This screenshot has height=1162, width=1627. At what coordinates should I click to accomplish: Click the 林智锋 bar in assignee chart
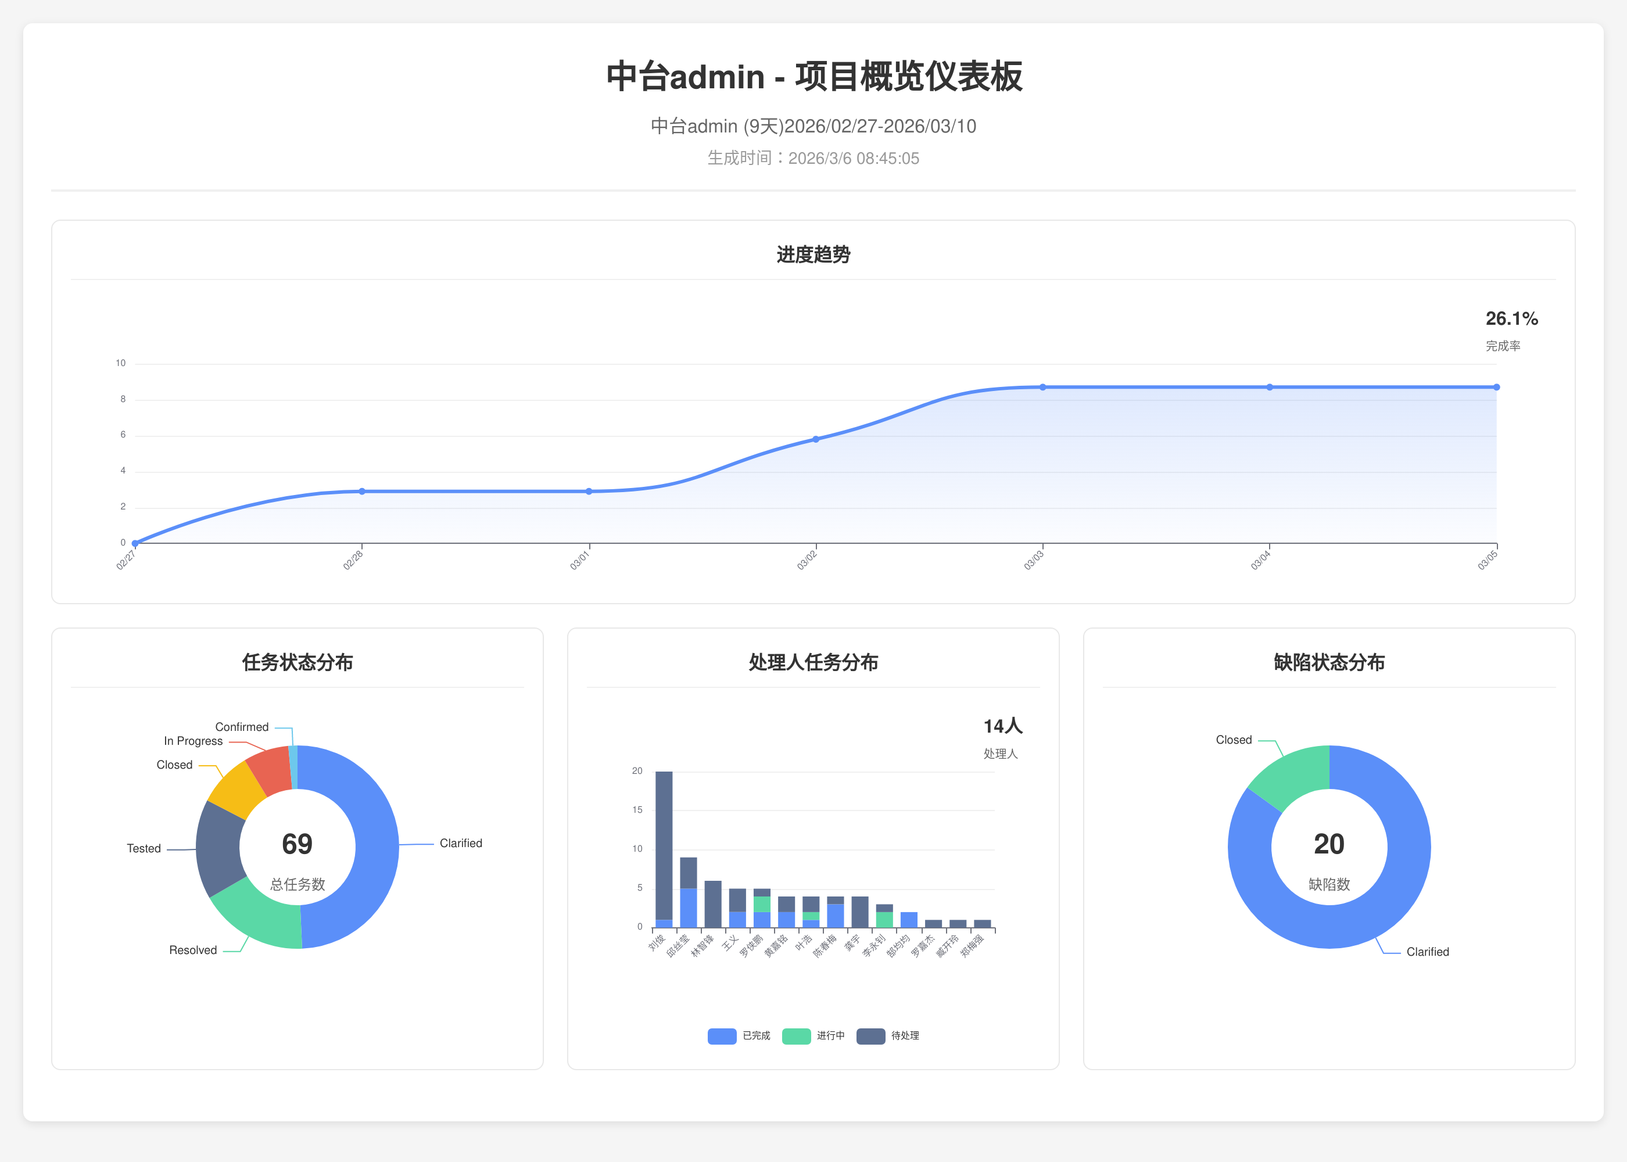(x=712, y=905)
